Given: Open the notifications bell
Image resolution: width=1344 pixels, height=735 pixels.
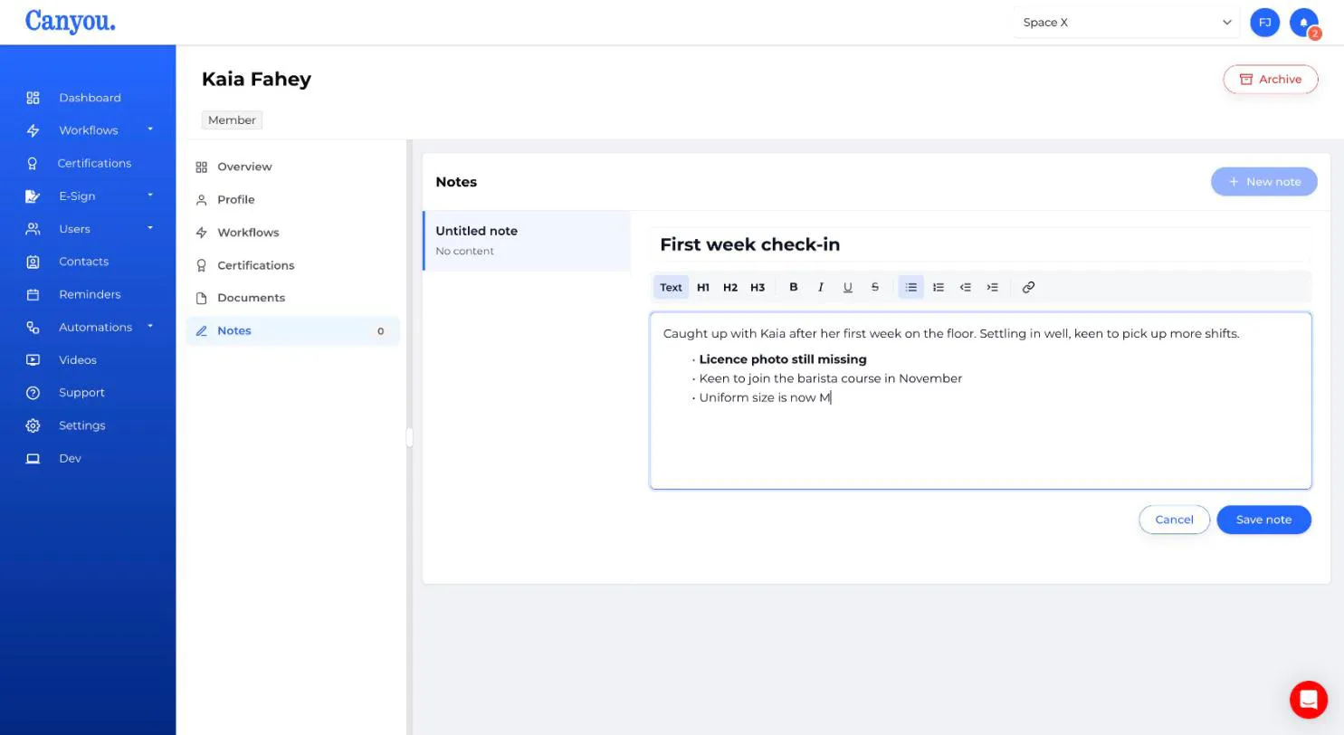Looking at the screenshot, I should pos(1304,23).
